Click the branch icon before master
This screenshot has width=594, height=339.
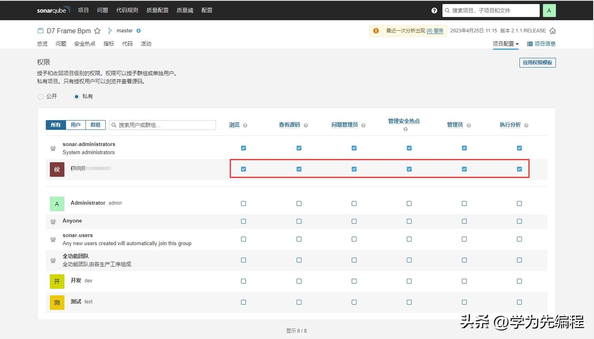click(109, 30)
